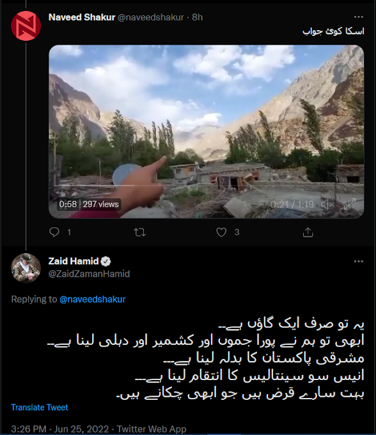Click the Naveed Shakur display name
This screenshot has height=435, width=376.
(x=82, y=17)
